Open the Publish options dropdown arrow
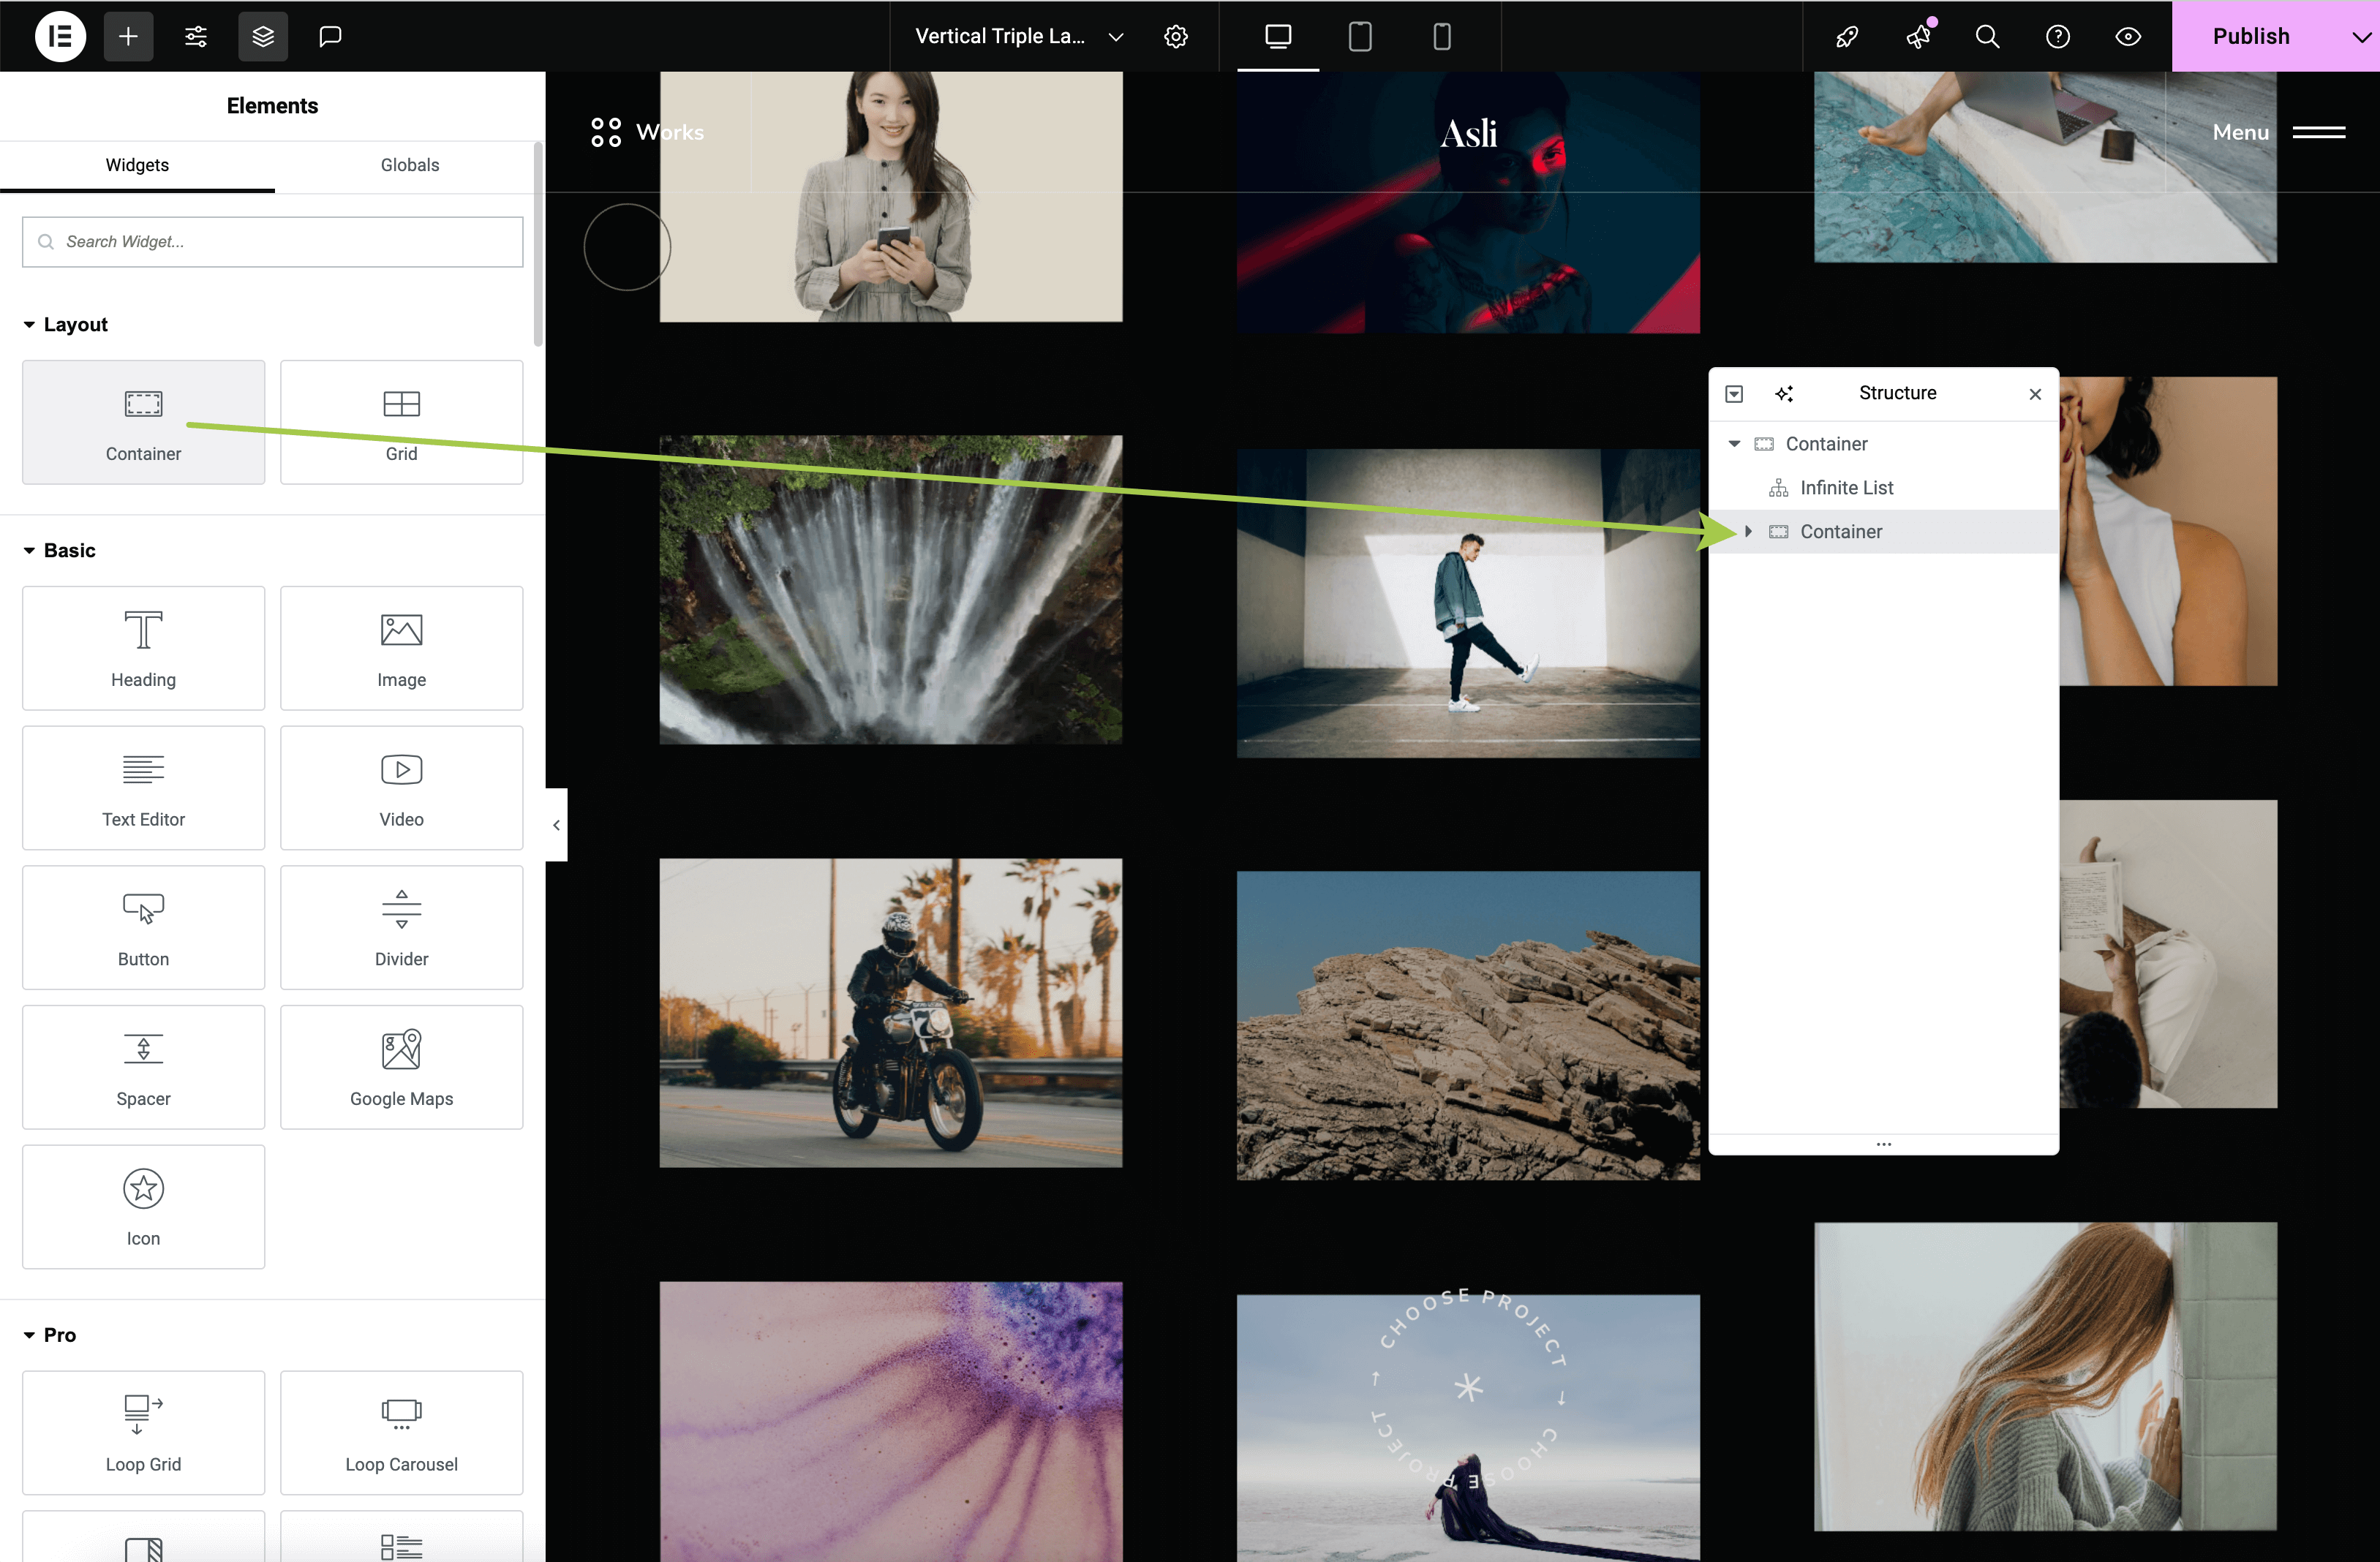The image size is (2380, 1562). [2360, 37]
